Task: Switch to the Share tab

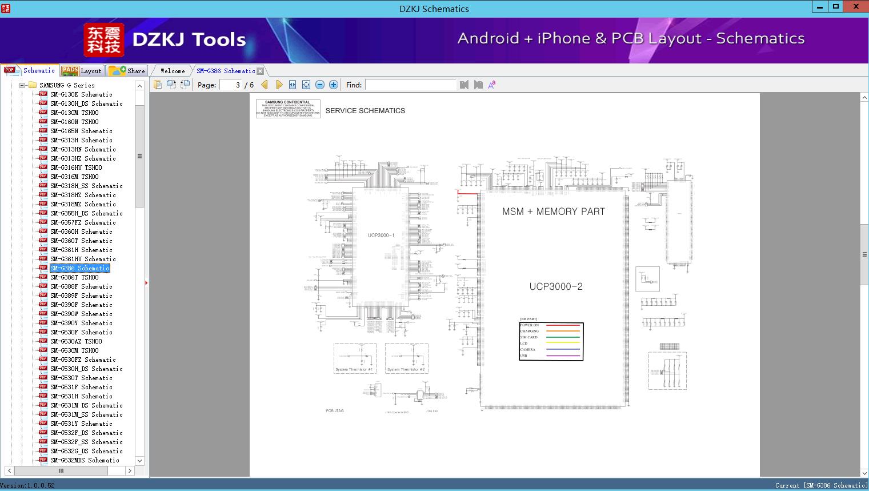Action: click(127, 70)
